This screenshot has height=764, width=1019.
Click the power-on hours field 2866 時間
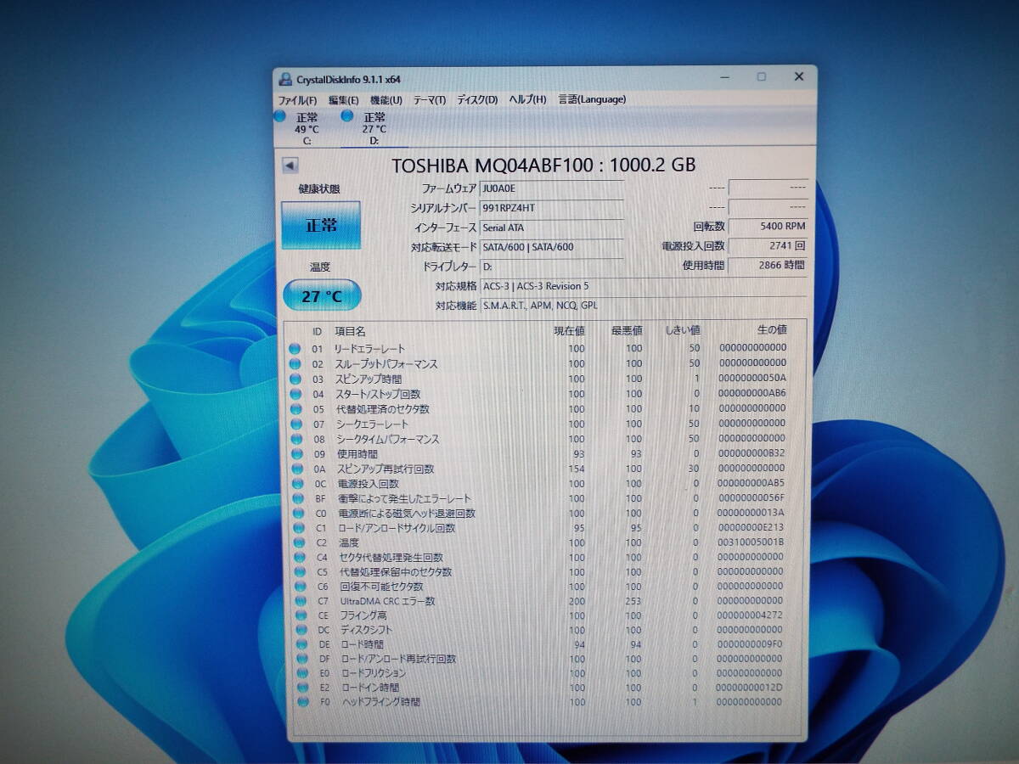(x=768, y=265)
